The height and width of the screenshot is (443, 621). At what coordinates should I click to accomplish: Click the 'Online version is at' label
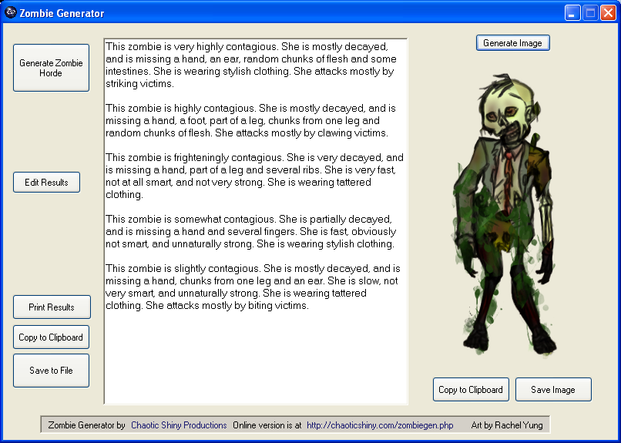pyautogui.click(x=267, y=425)
